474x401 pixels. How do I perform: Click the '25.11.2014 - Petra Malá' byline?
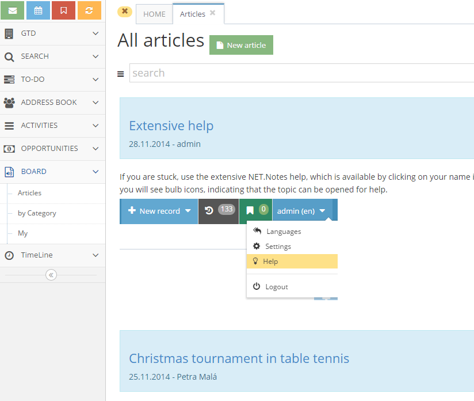coord(173,377)
